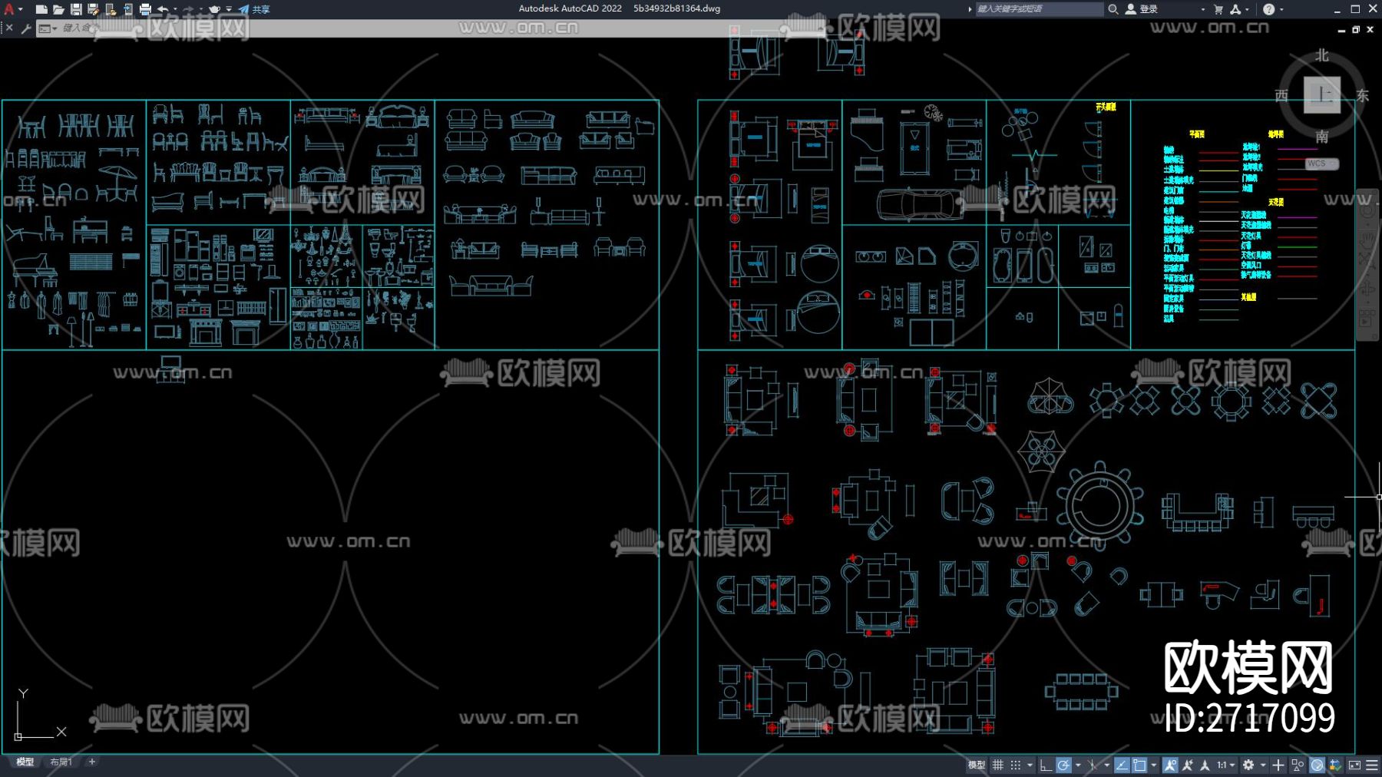The width and height of the screenshot is (1382, 777).
Task: Toggle automatic annotation scale icon
Action: click(1188, 765)
